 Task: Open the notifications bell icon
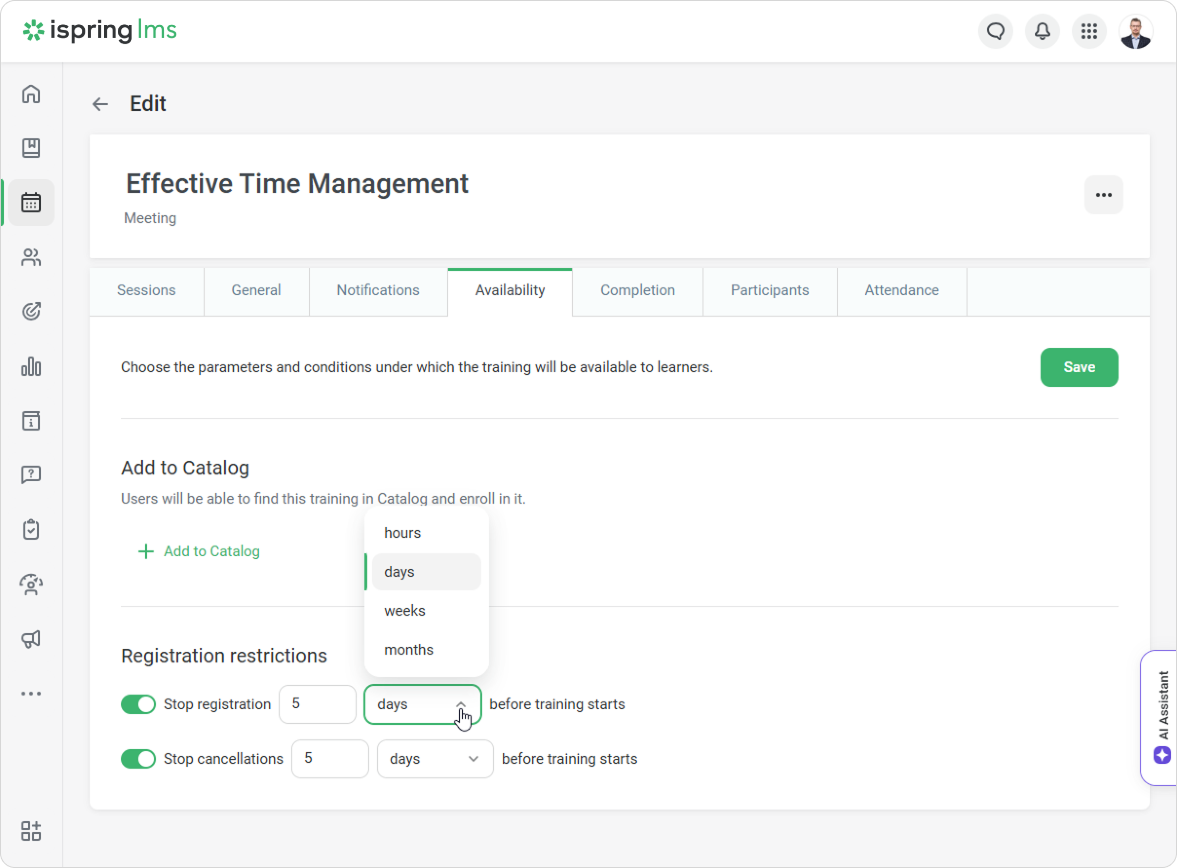point(1042,32)
